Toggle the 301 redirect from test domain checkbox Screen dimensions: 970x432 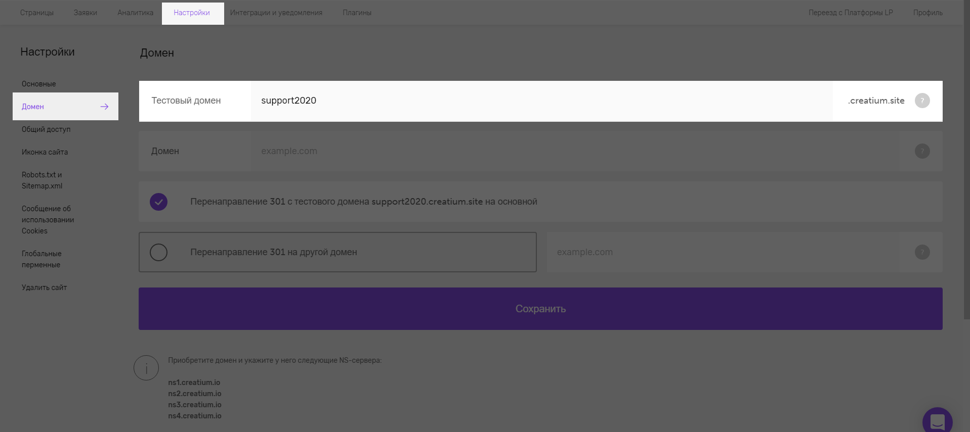[x=158, y=202]
